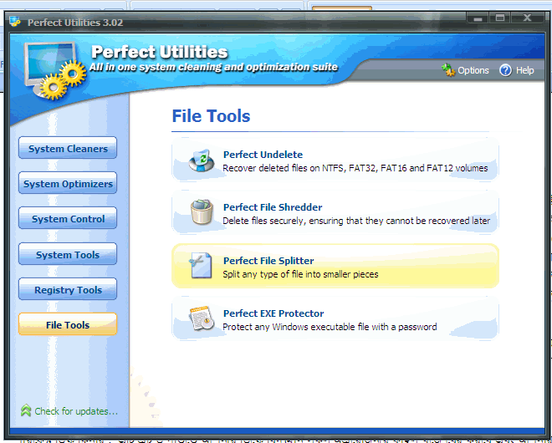Close the Perfect Utilities window

(527, 18)
